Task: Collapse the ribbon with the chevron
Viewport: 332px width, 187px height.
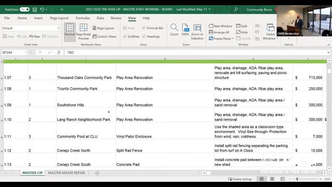Action: (328, 45)
